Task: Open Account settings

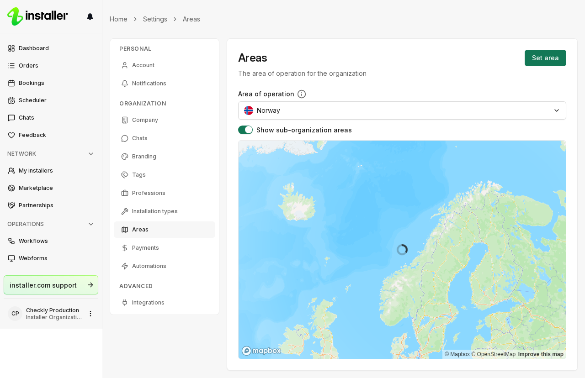Action: pyautogui.click(x=165, y=65)
